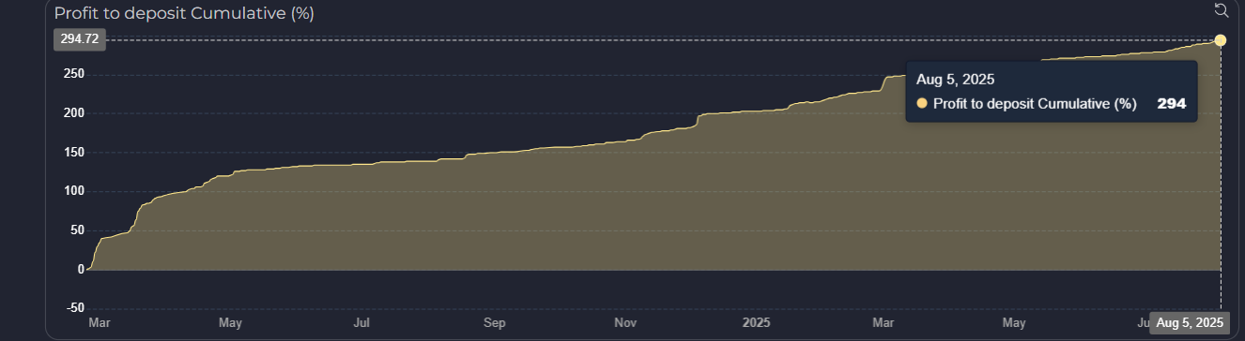Click the reset zoom icon

(x=1221, y=10)
